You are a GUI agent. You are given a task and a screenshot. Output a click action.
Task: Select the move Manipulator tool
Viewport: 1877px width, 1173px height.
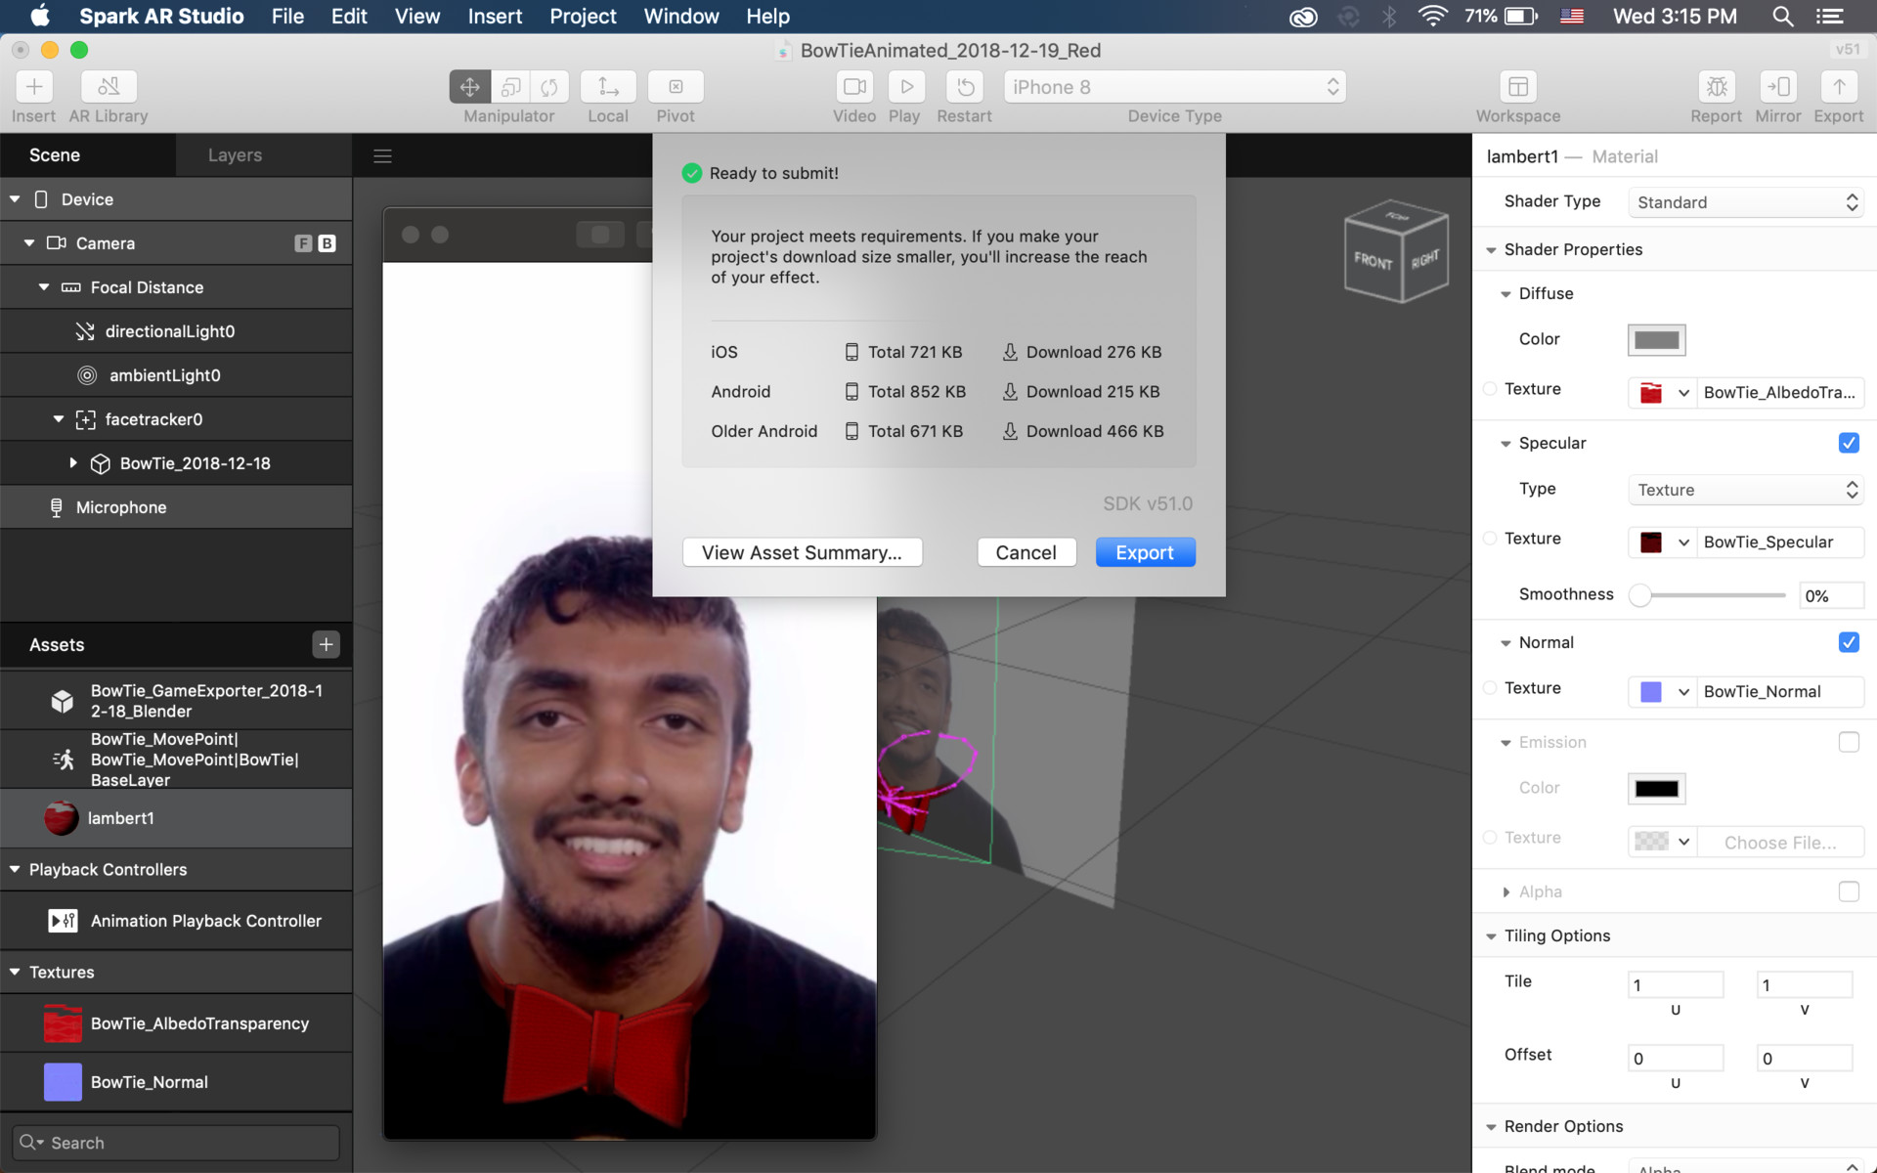[470, 87]
